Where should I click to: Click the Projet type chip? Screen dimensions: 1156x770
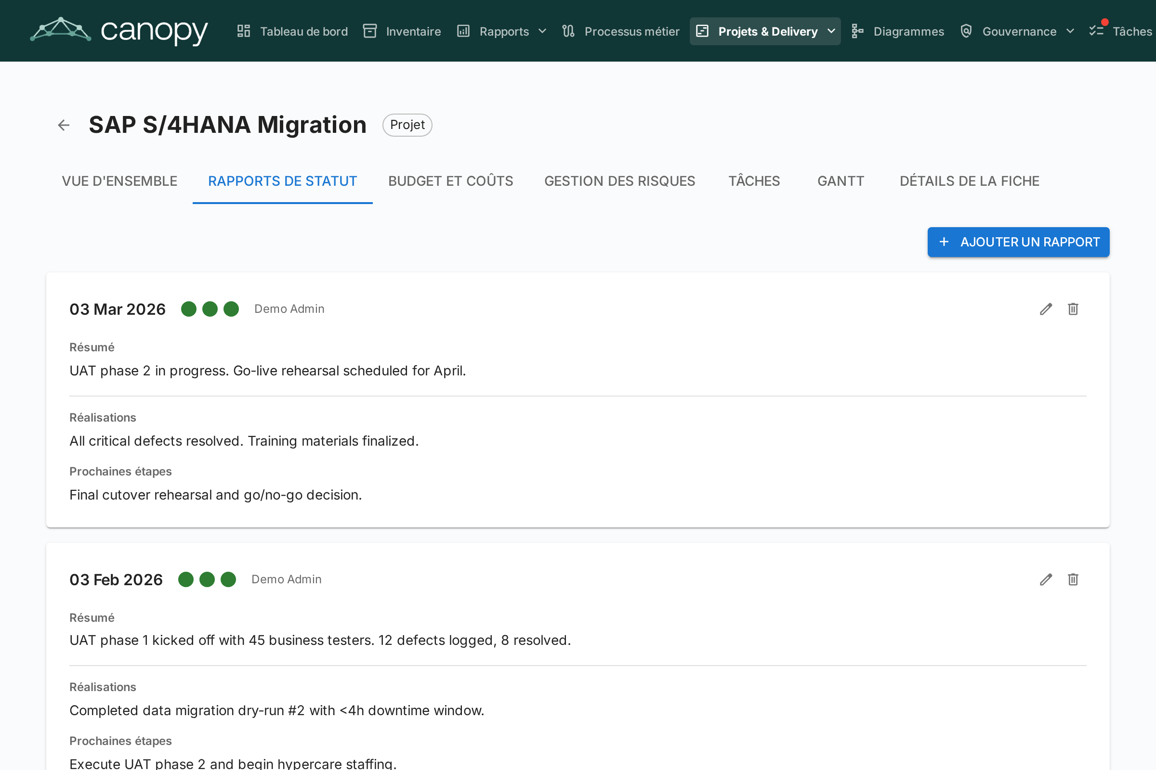coord(407,125)
